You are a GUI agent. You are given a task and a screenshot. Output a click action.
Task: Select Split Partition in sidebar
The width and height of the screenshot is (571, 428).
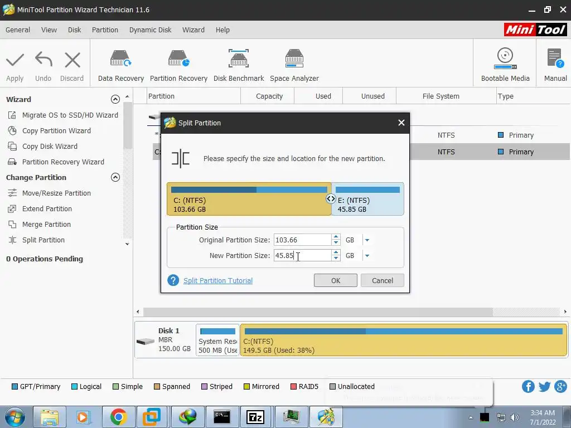click(x=43, y=240)
